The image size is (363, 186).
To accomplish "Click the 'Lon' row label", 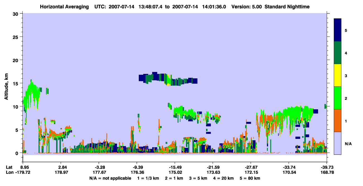I will click(9, 173).
